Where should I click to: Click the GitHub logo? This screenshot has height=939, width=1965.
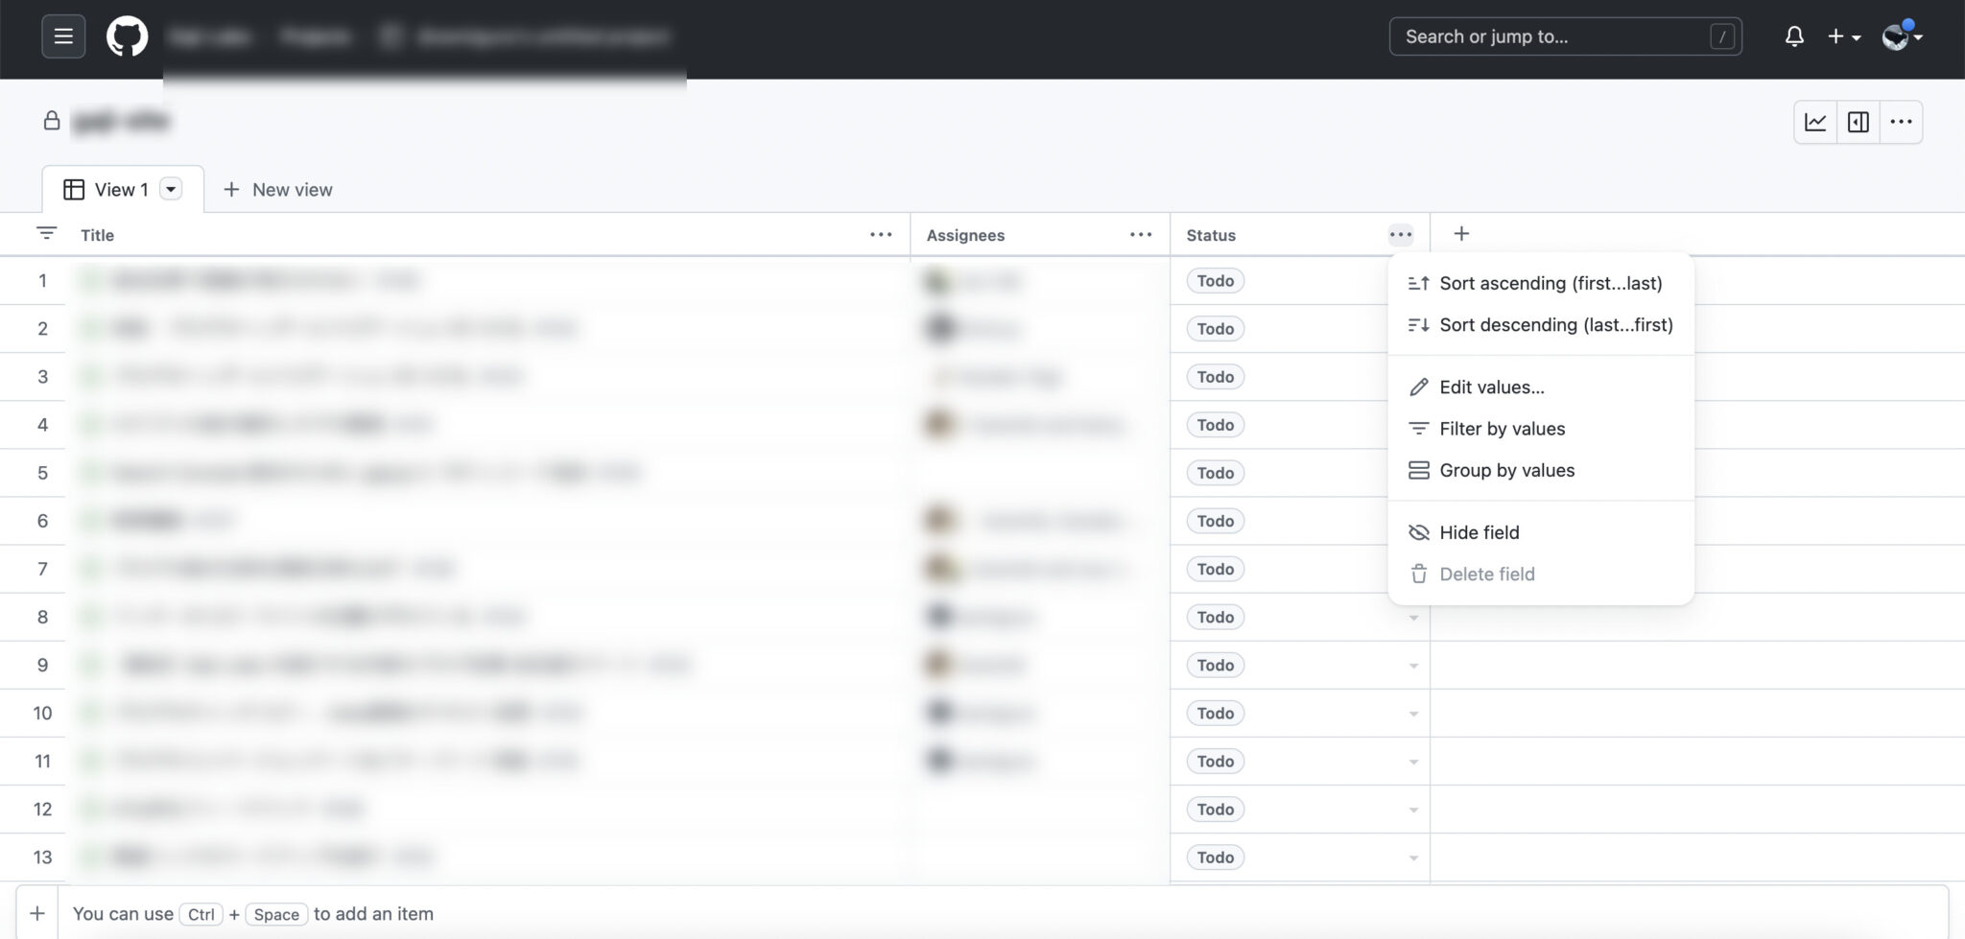(127, 35)
